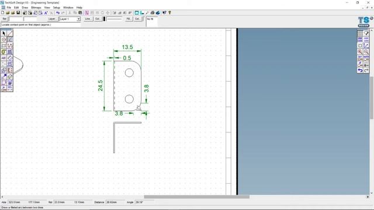Click the zoom out magnifier
374x210 pixels.
(x=366, y=52)
